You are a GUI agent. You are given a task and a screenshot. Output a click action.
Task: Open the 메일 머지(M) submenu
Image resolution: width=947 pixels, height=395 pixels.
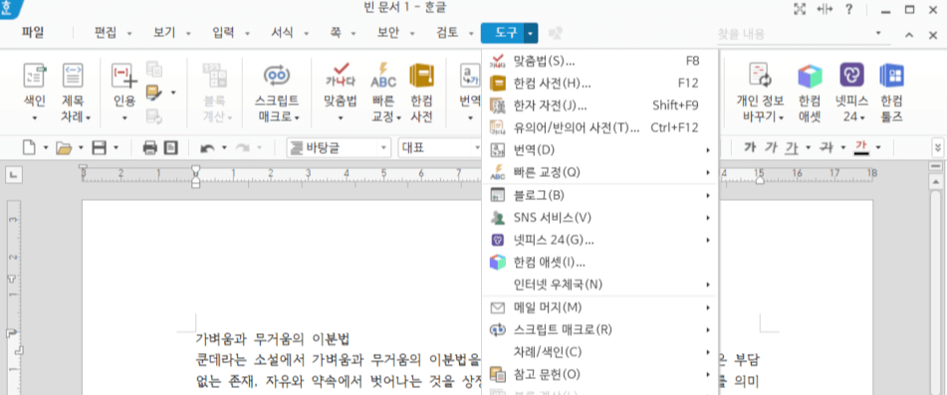pos(599,307)
